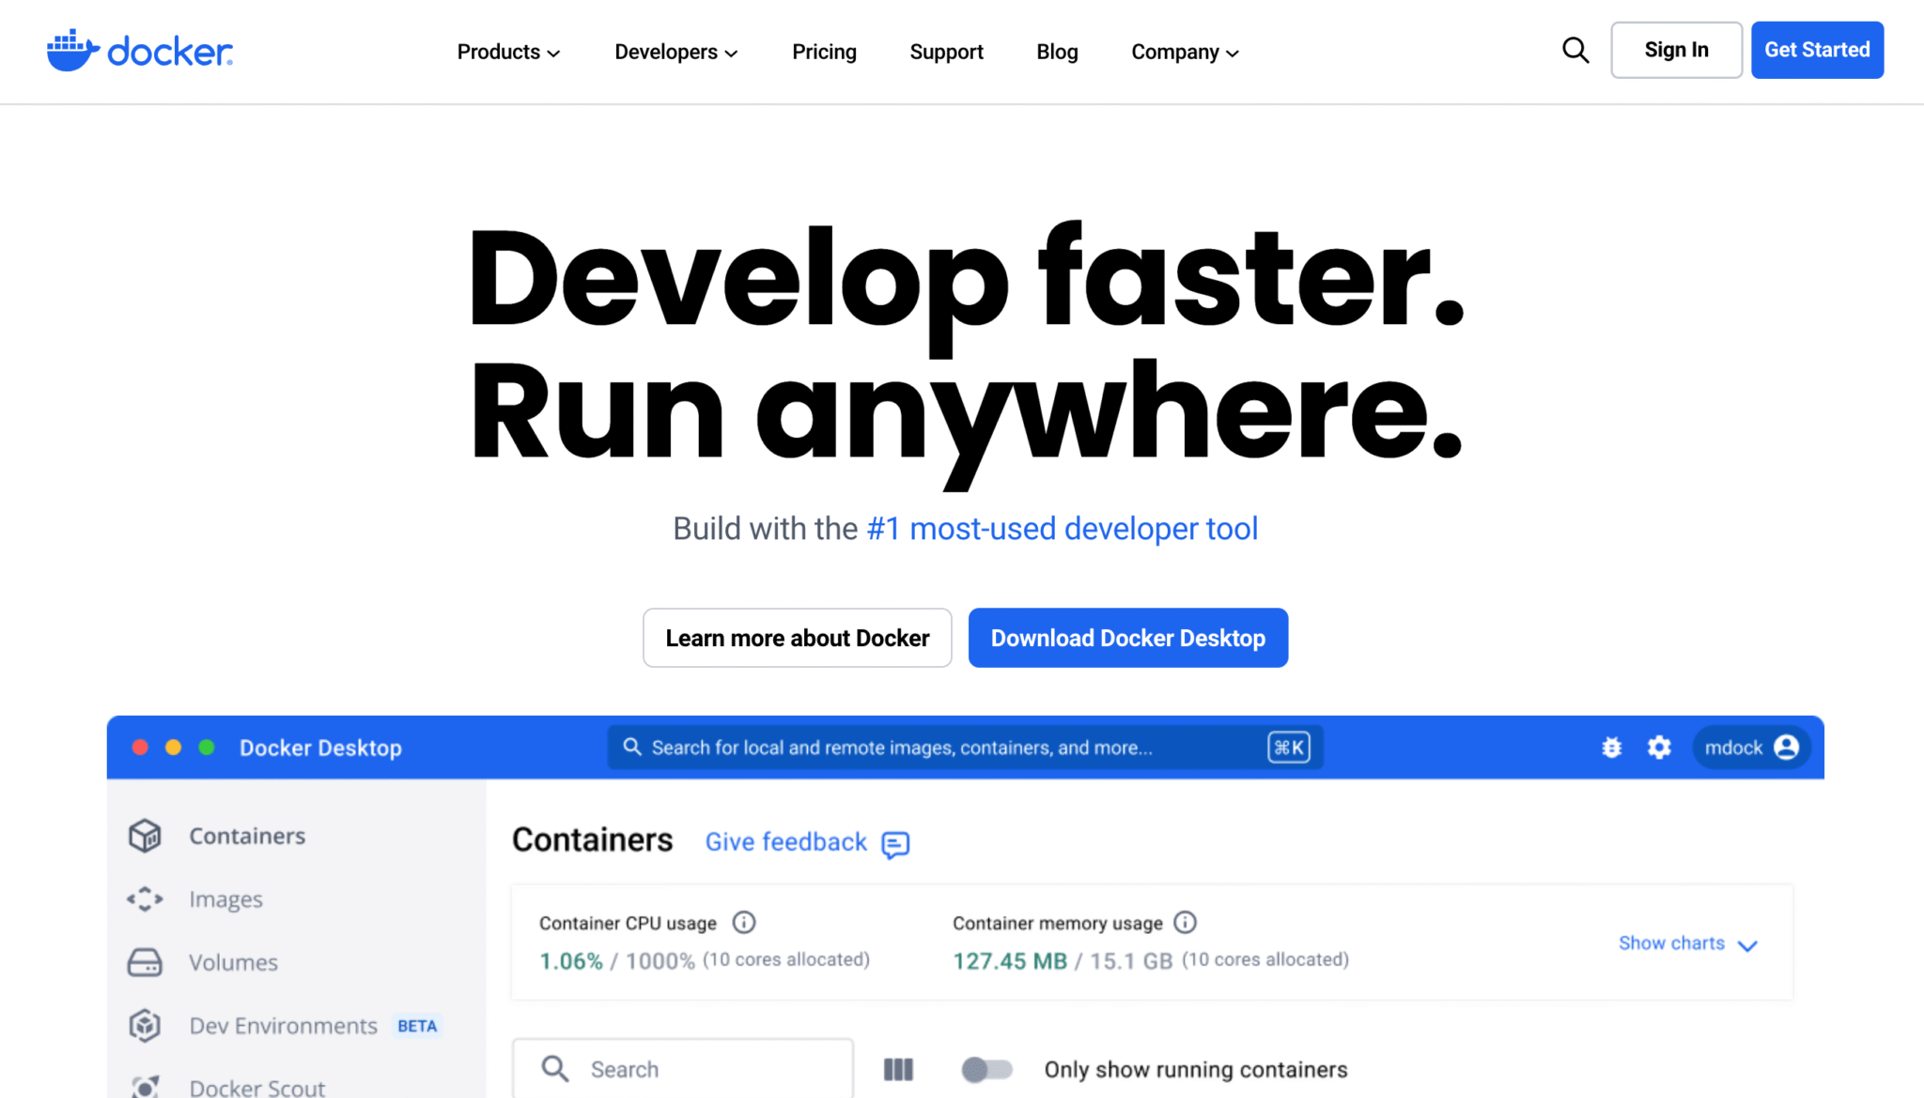This screenshot has width=1924, height=1098.
Task: Click the Docker Desktop image search field
Action: tap(966, 747)
